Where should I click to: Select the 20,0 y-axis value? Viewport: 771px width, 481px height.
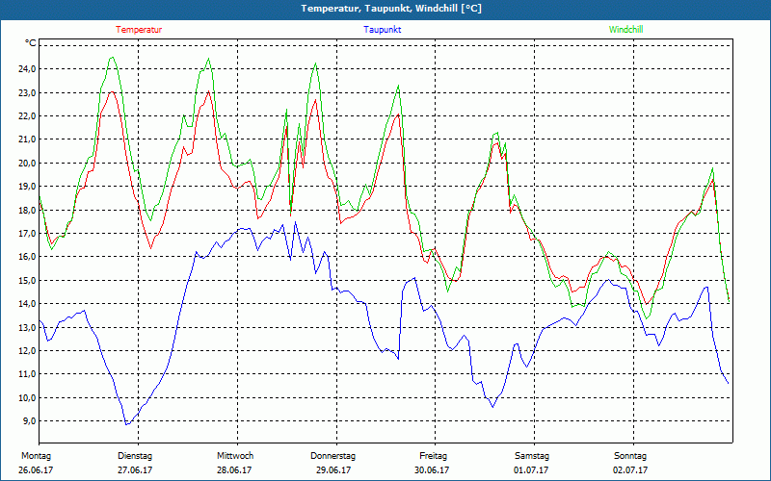(x=27, y=163)
